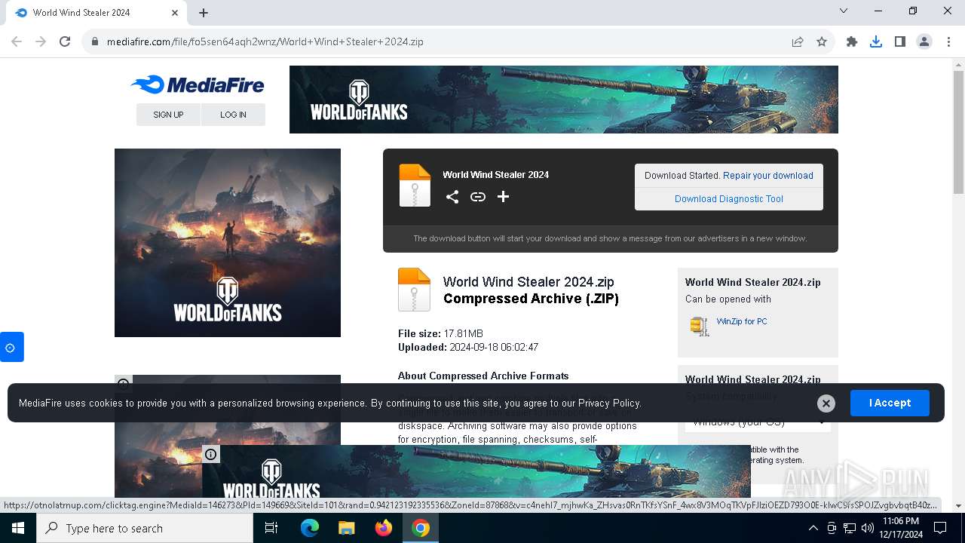965x543 pixels.
Task: Click the File size 17.81MB text
Action: pos(440,333)
